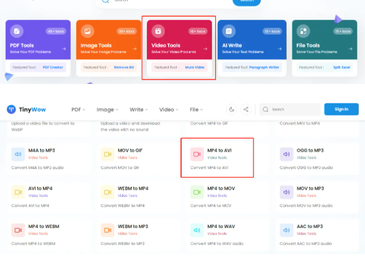Screen dimensions: 365x269
Task: Open the Split Excel featured tool link
Action: pos(341,67)
